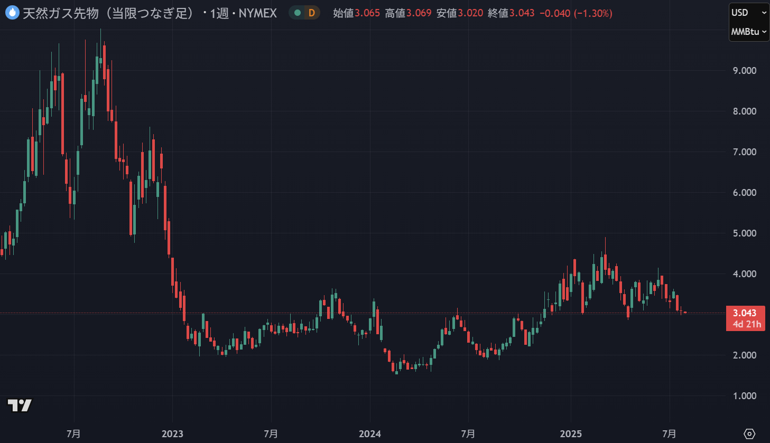Click the 終値 3.043 close value

coord(511,13)
